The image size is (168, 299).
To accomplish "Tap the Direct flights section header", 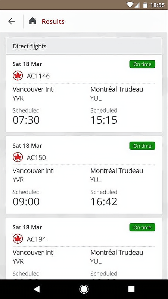I will (x=84, y=46).
